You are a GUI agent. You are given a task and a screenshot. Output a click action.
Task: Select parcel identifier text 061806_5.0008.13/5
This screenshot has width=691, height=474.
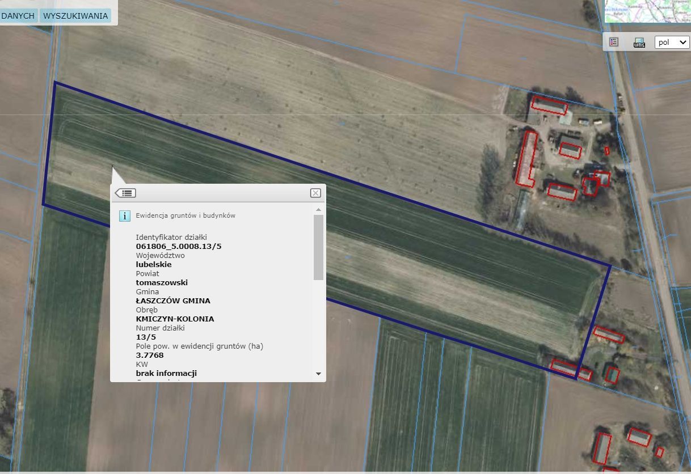click(179, 246)
